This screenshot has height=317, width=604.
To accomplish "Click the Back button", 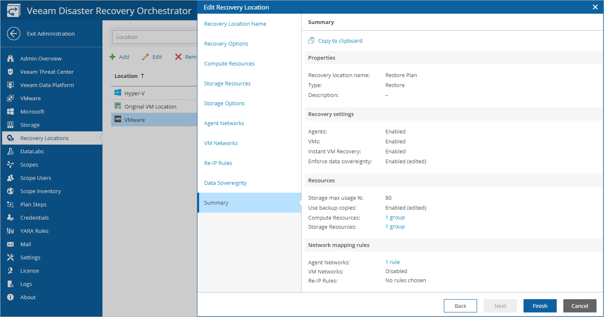I will tap(460, 306).
